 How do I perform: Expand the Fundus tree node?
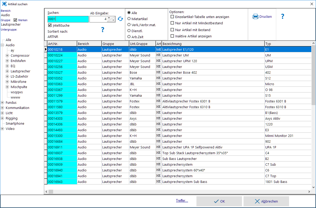click(x=2, y=102)
